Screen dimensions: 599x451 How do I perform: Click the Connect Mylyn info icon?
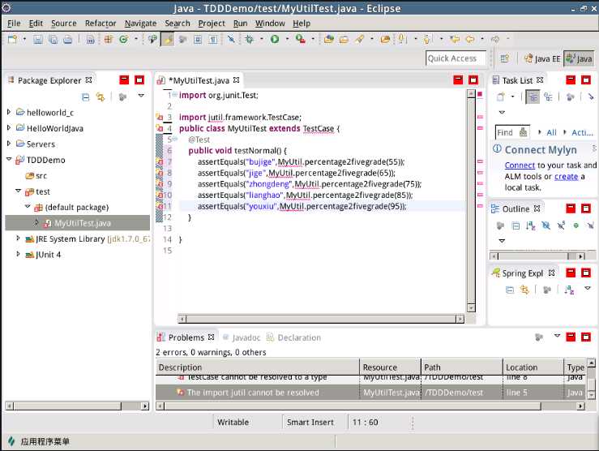point(497,148)
